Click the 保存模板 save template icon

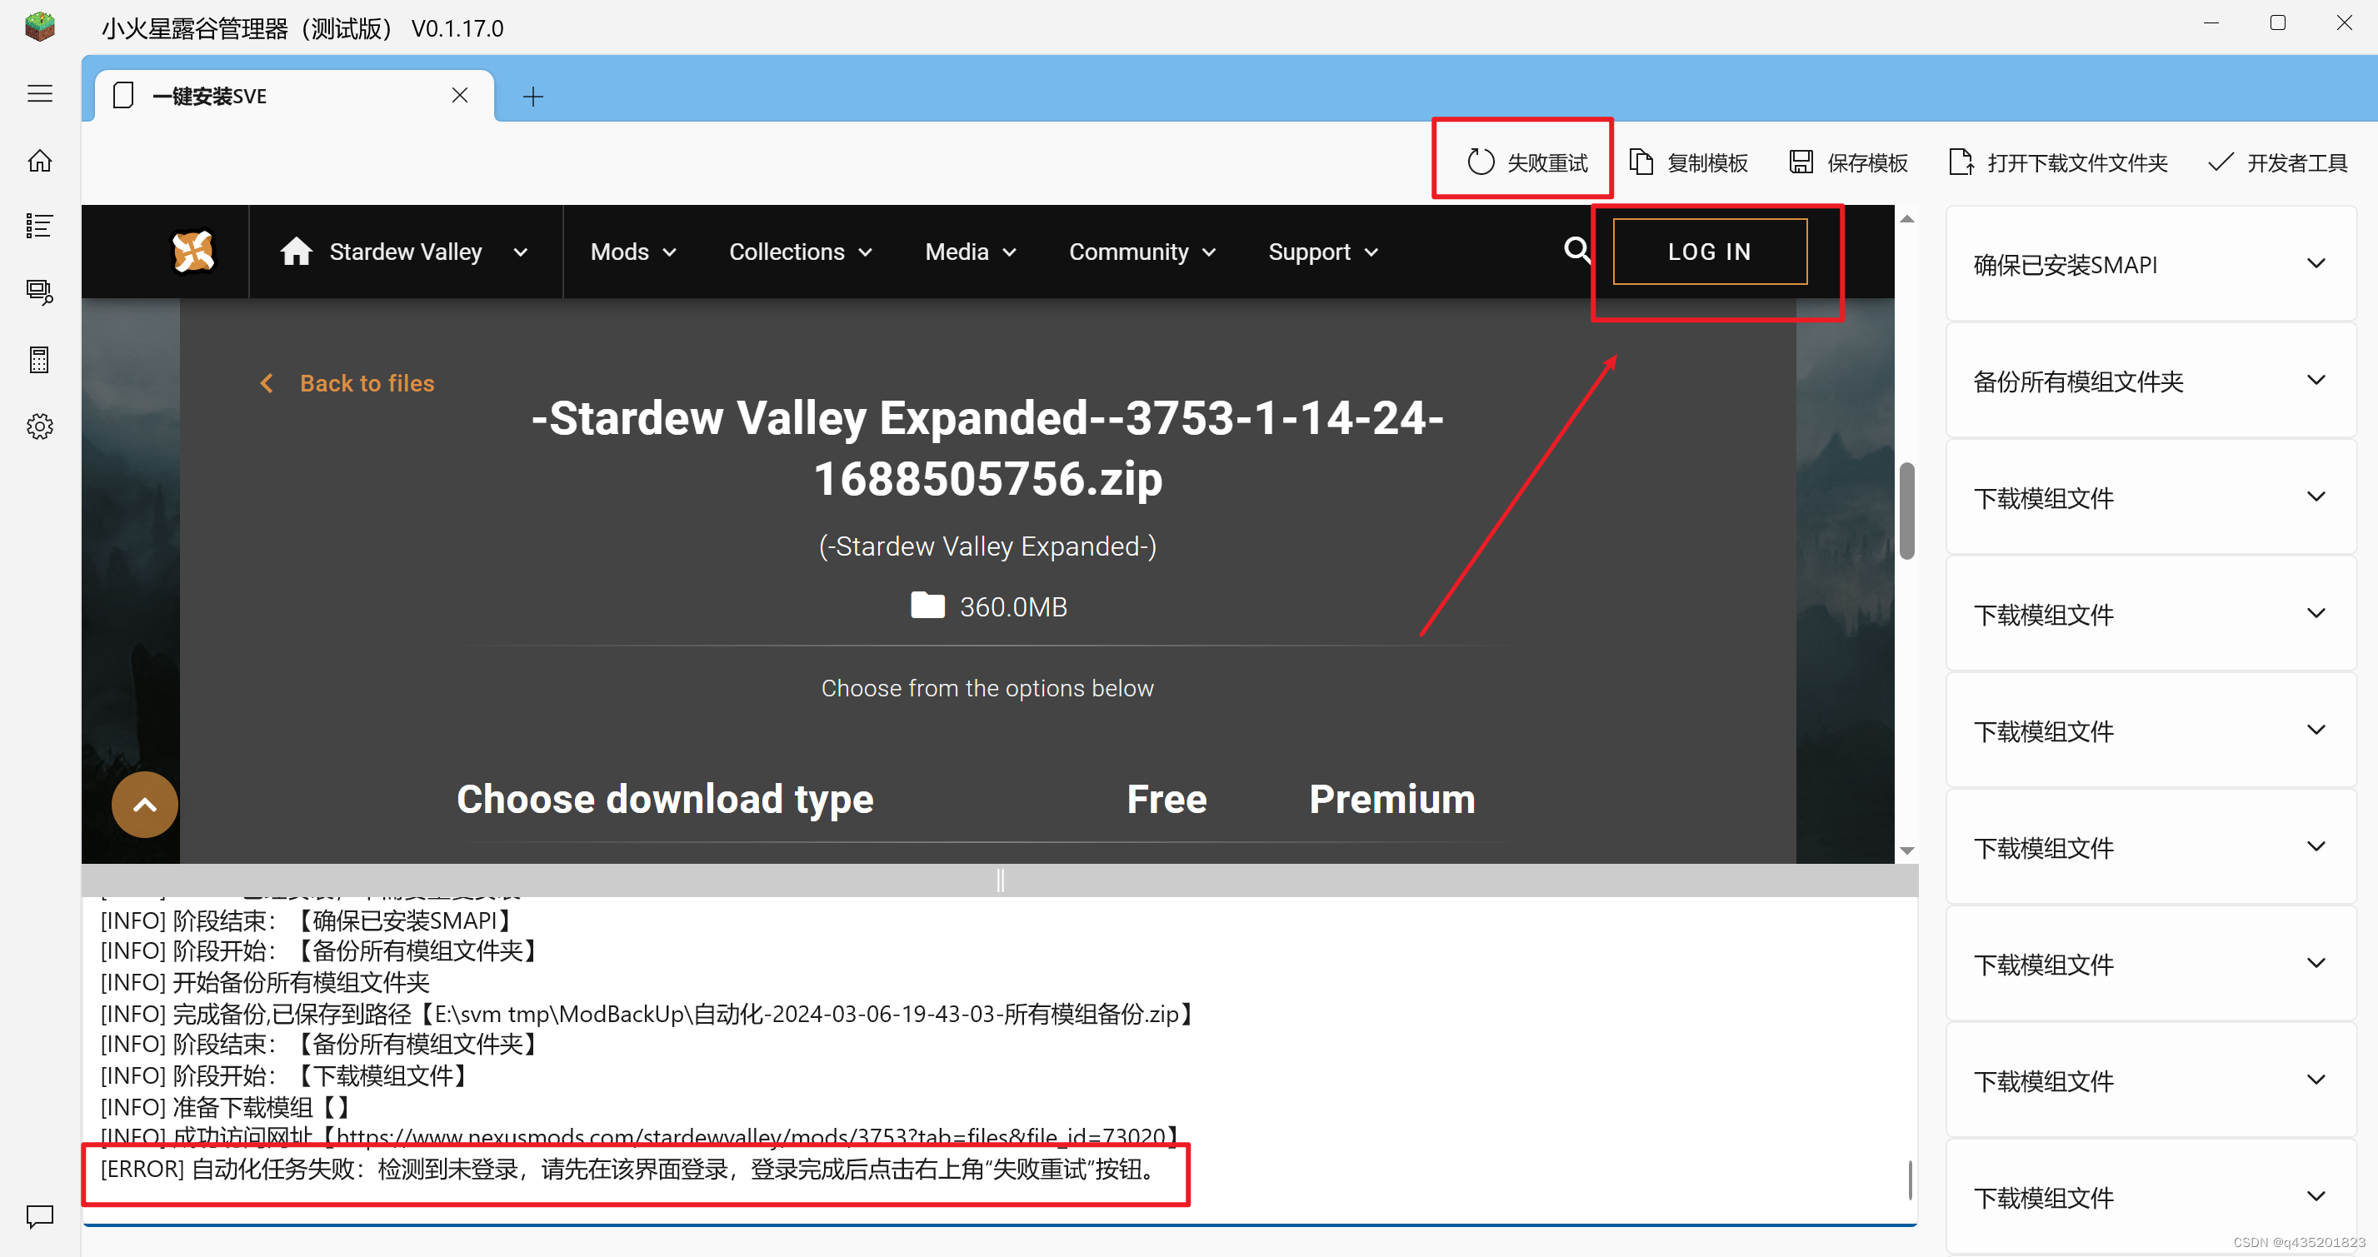pos(1800,162)
